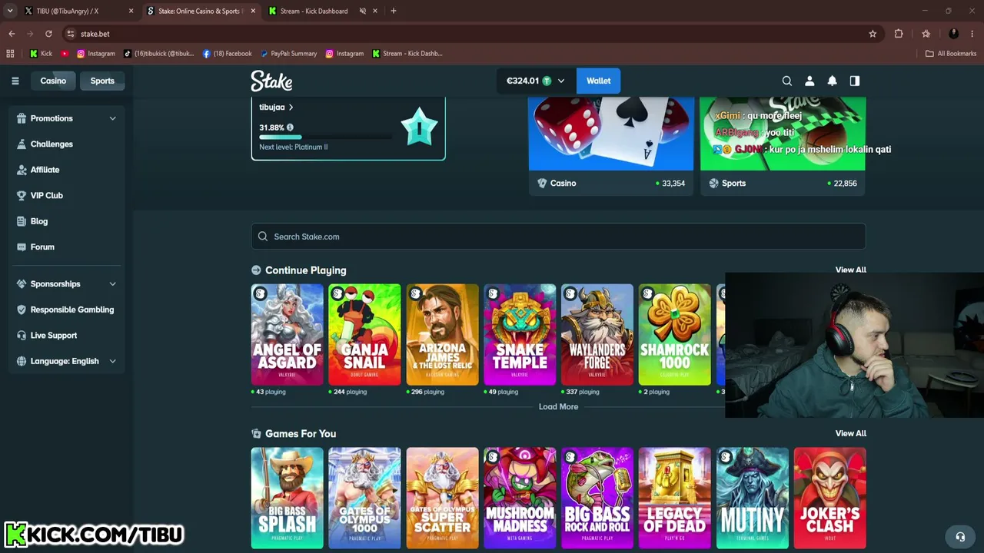Click the Wallet button
This screenshot has width=984, height=553.
click(598, 81)
